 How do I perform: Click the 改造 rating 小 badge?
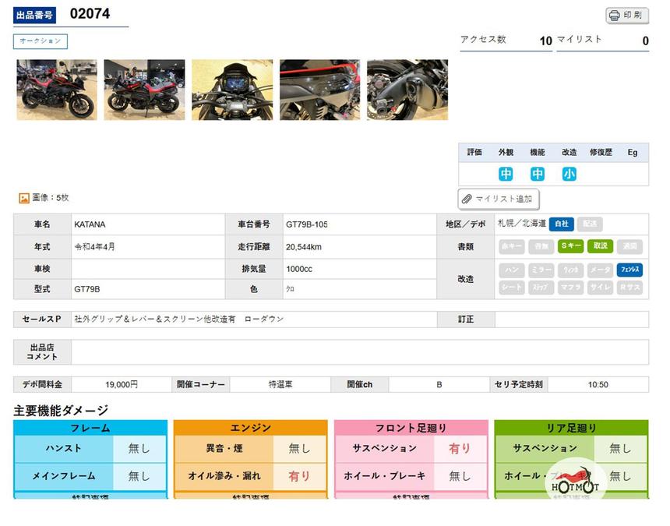pos(569,174)
